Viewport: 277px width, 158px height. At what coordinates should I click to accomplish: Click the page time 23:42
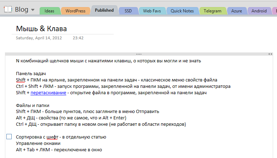pos(78,38)
